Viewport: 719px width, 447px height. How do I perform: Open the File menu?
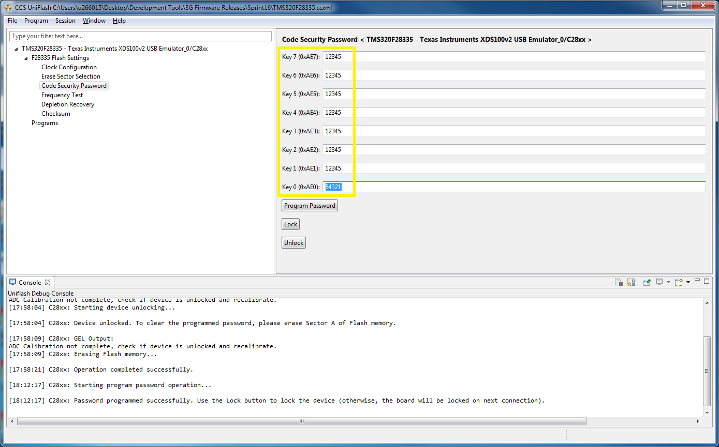click(12, 21)
